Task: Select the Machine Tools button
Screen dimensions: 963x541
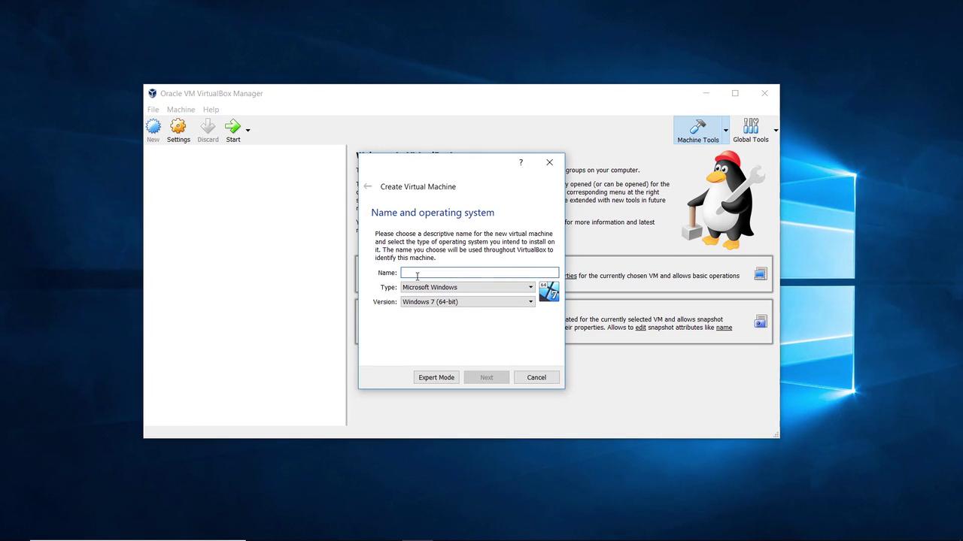Action: [697, 130]
